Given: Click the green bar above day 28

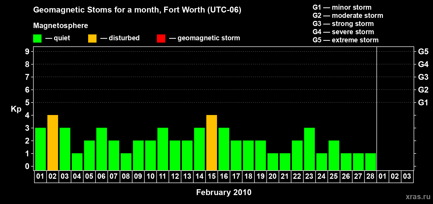Looking at the screenshot, I should [371, 162].
